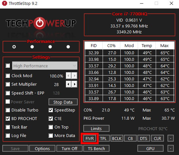Viewport: 179px width, 155px height.
Task: Enable the Log File checkbox
Action: [x=8, y=135]
